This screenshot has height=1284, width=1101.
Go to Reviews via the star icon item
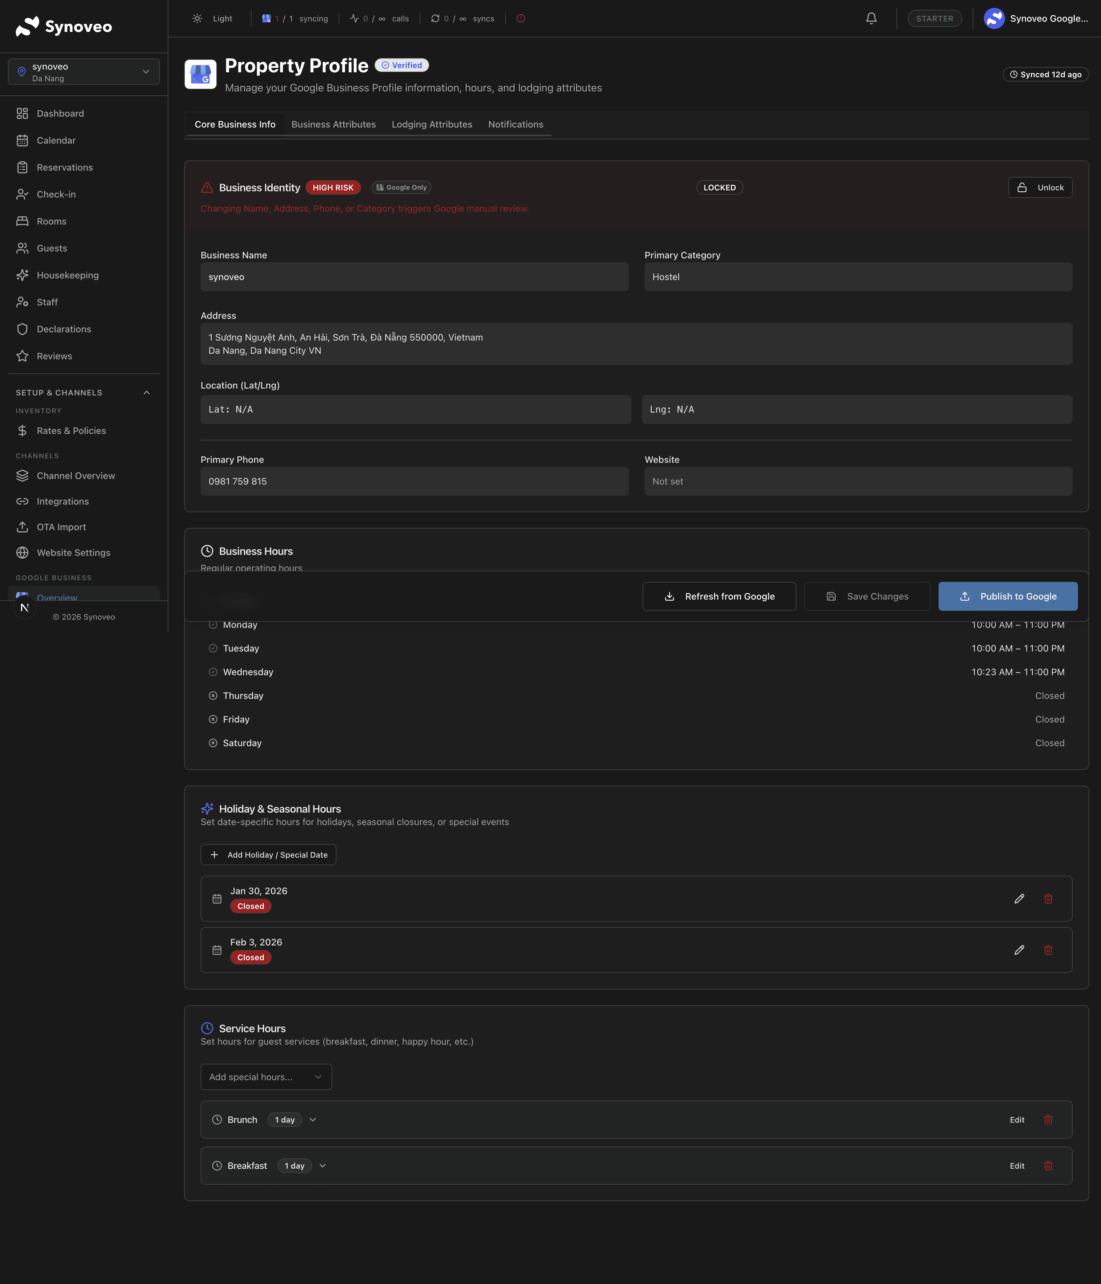pos(55,356)
